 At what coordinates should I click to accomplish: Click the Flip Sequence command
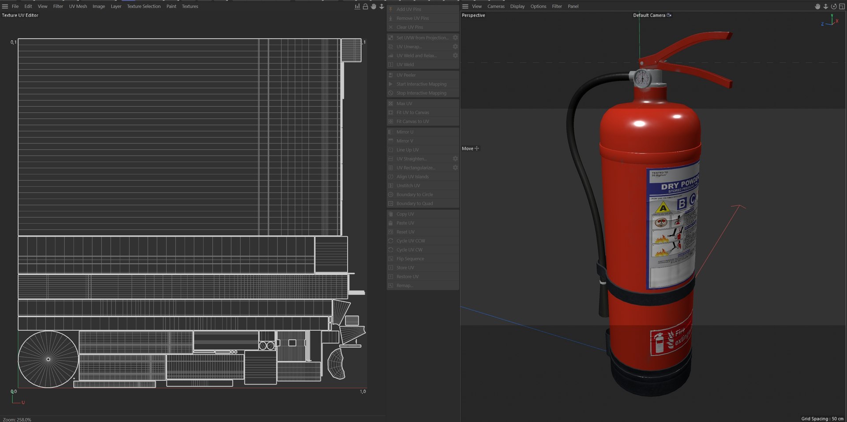423,259
